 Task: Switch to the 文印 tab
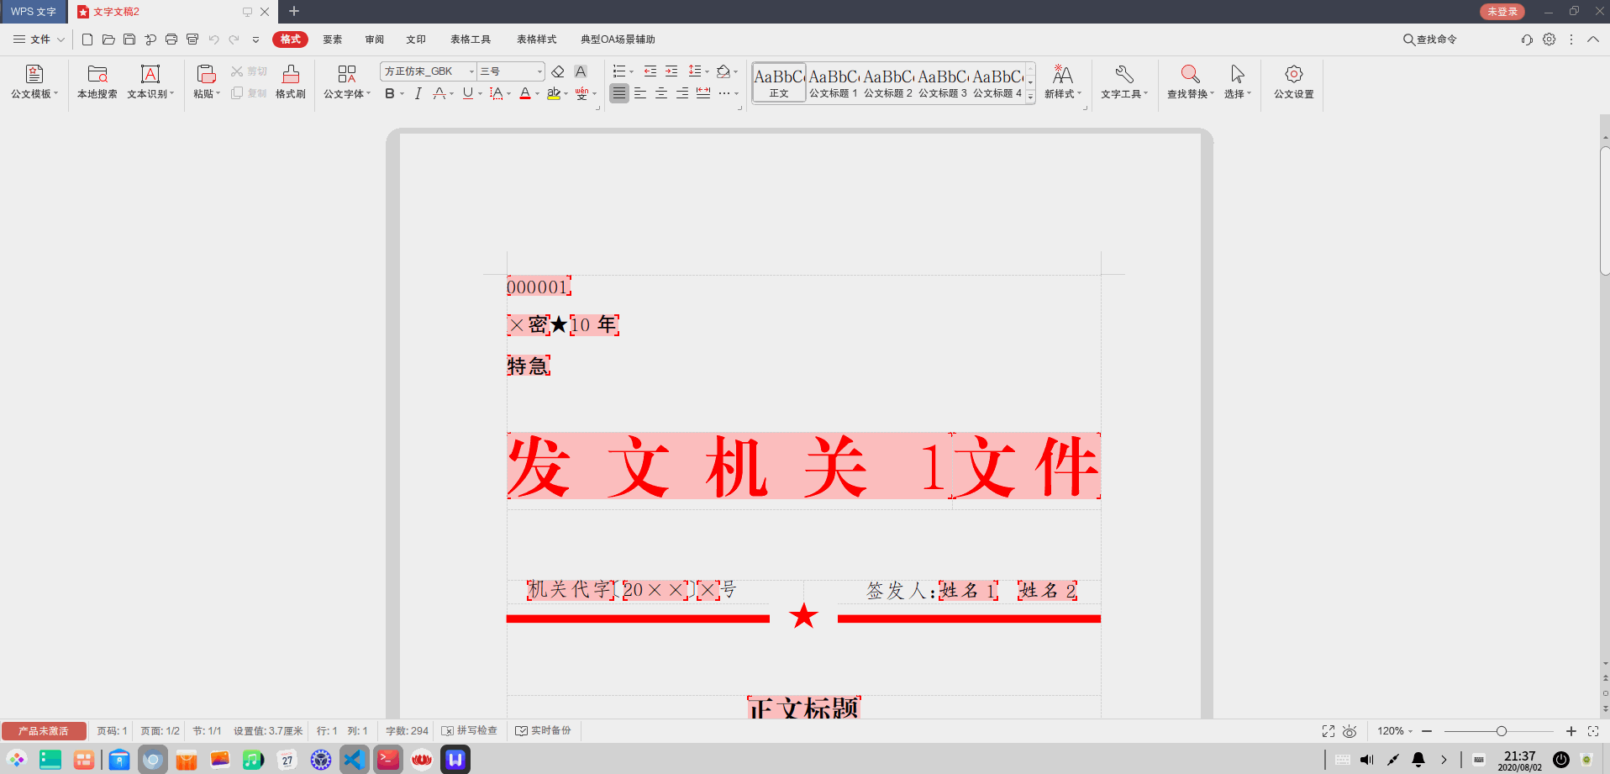(x=416, y=39)
